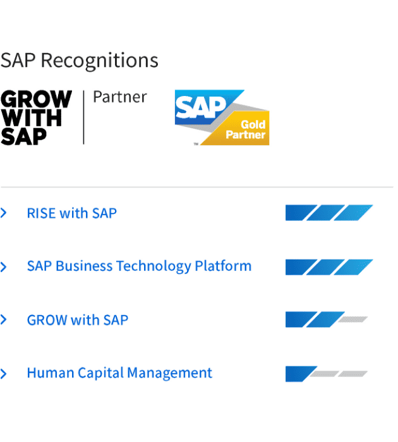This screenshot has height=442, width=398.
Task: Open the Human Capital Management link
Action: click(119, 373)
